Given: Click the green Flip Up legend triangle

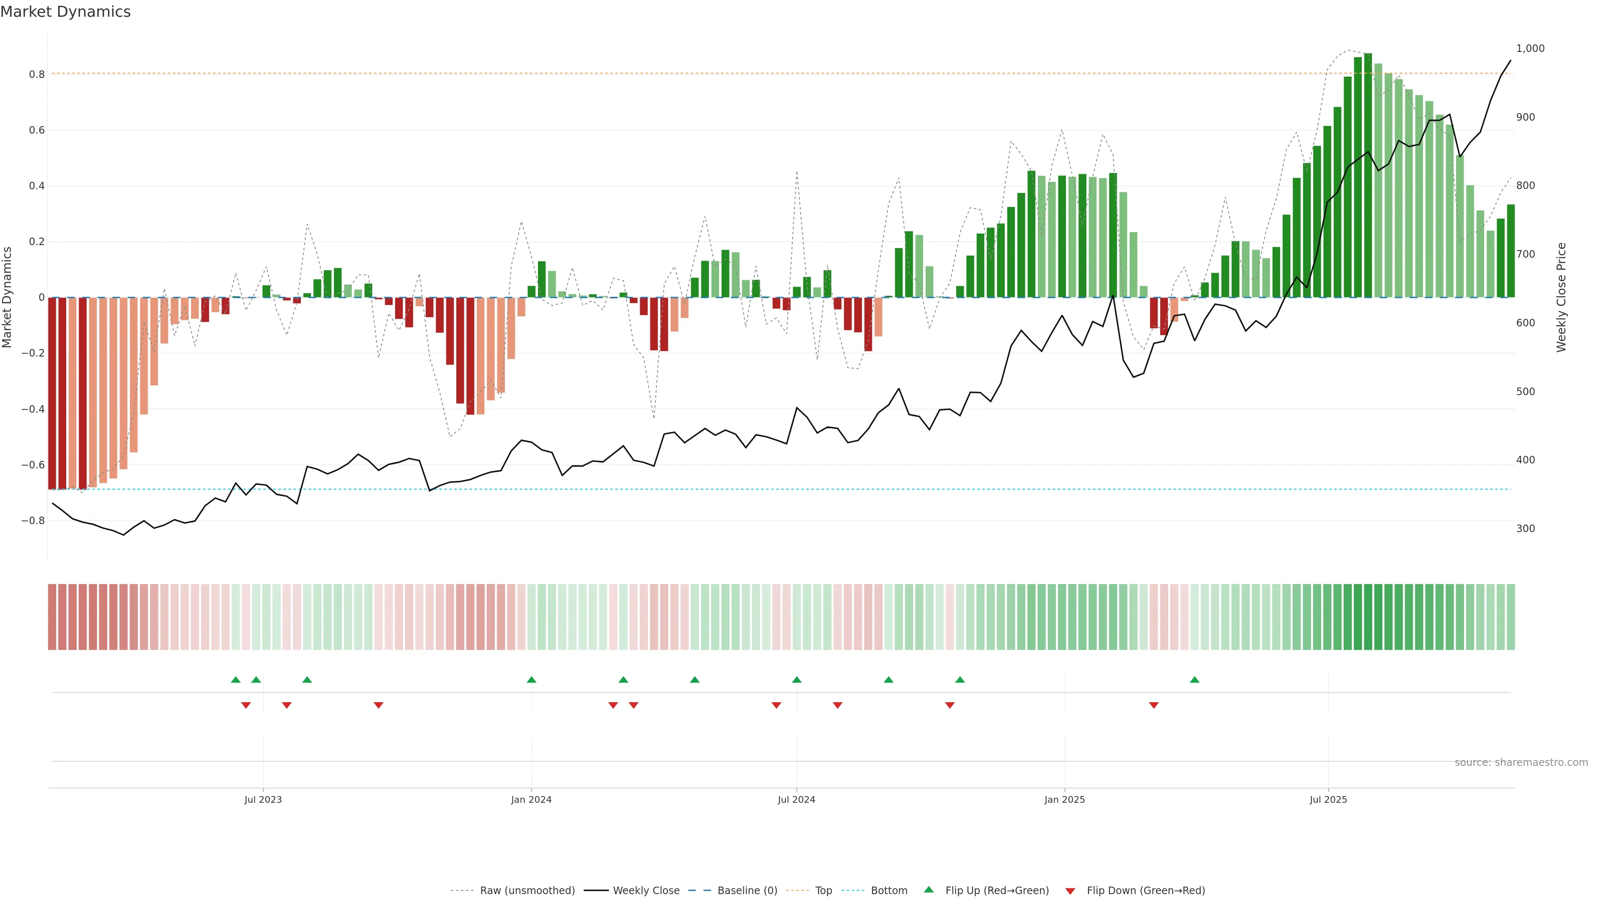Looking at the screenshot, I should pos(929,889).
